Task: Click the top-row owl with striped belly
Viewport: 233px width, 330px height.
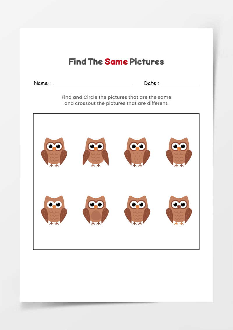Action: pyautogui.click(x=137, y=152)
